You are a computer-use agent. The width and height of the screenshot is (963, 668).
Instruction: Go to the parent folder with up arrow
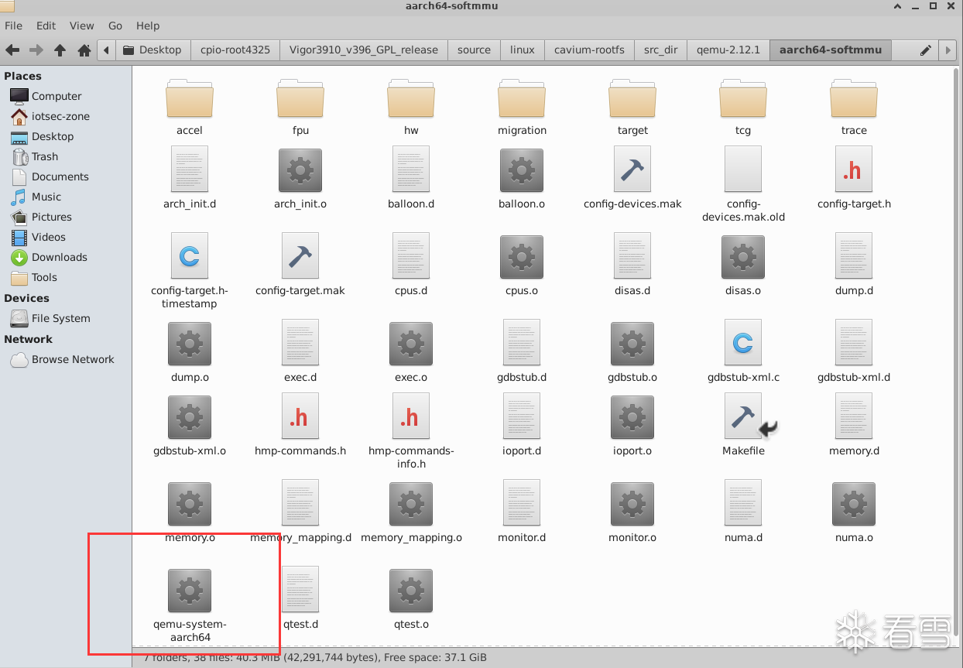60,50
